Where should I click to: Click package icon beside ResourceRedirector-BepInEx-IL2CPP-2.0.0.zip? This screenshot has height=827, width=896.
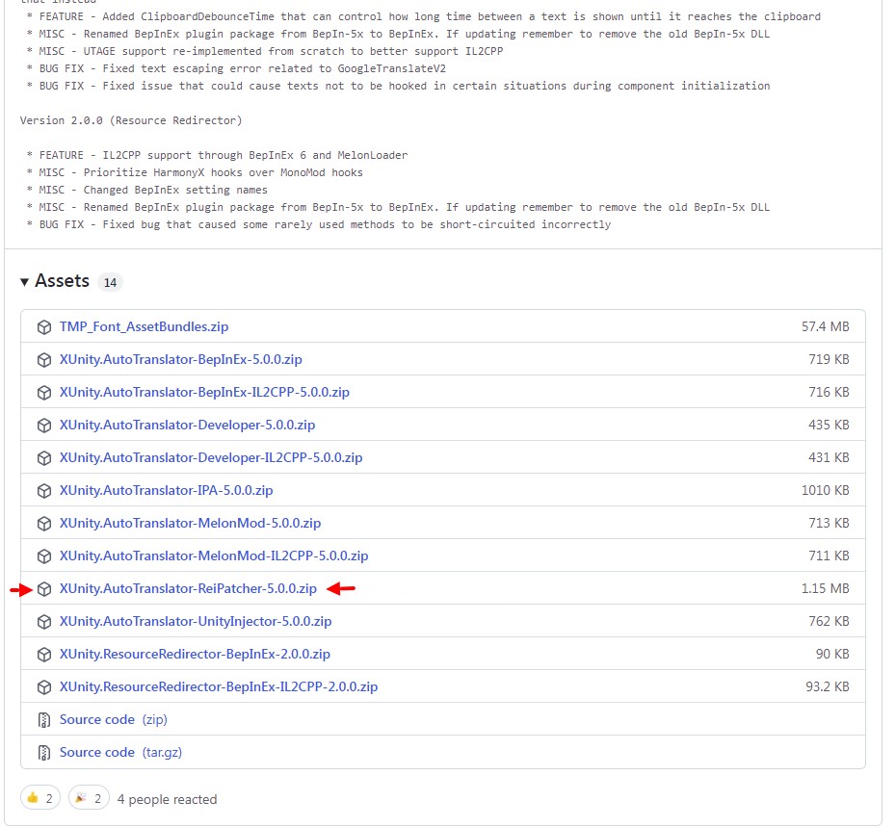pos(44,687)
